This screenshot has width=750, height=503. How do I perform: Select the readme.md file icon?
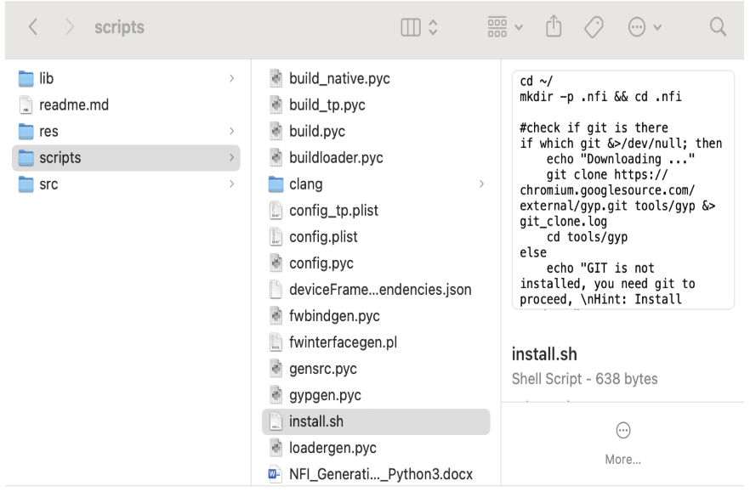coord(26,105)
